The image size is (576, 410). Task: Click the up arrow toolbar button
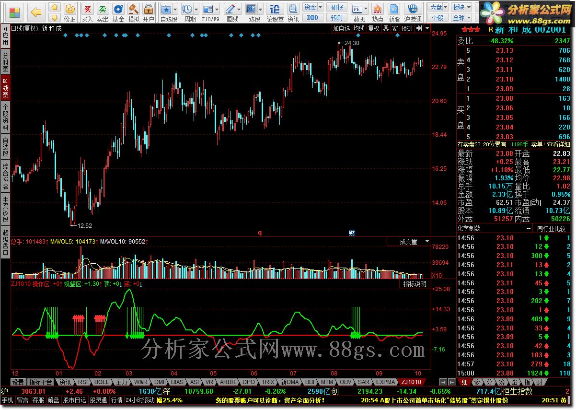pyautogui.click(x=55, y=7)
